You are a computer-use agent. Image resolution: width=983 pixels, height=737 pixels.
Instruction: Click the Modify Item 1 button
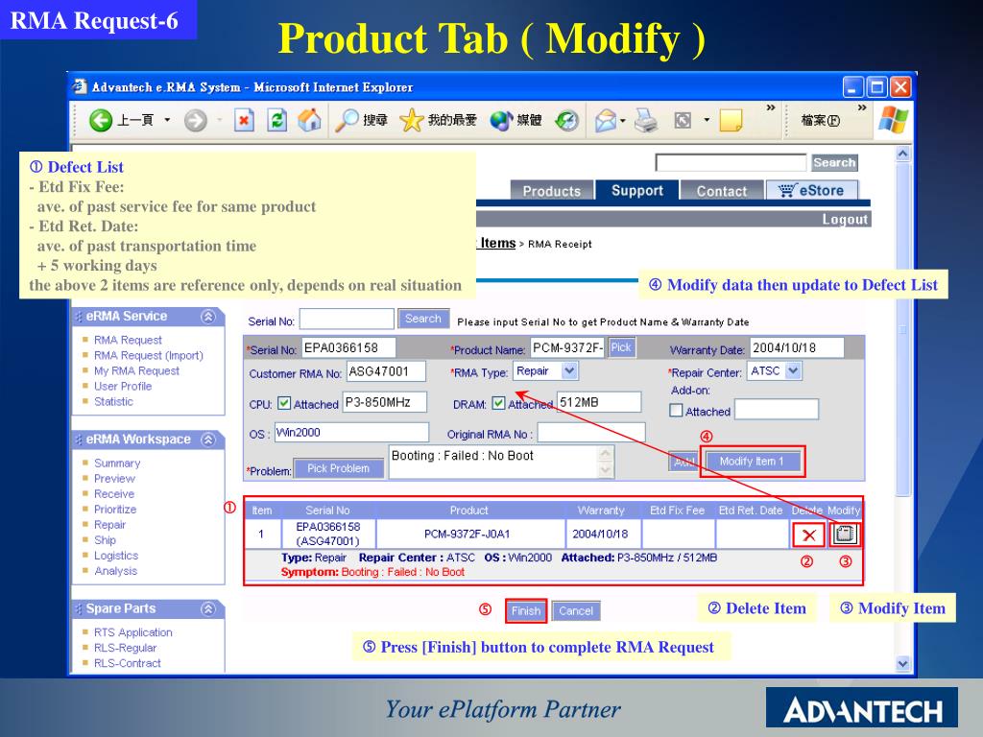752,462
